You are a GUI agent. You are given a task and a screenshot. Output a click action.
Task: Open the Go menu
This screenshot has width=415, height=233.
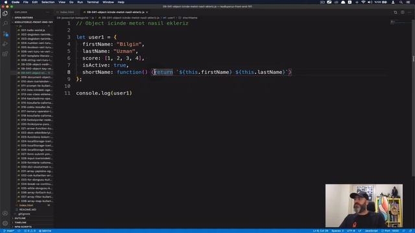pyautogui.click(x=71, y=2)
